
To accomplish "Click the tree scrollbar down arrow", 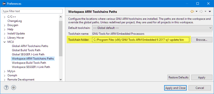I will click(x=61, y=79).
